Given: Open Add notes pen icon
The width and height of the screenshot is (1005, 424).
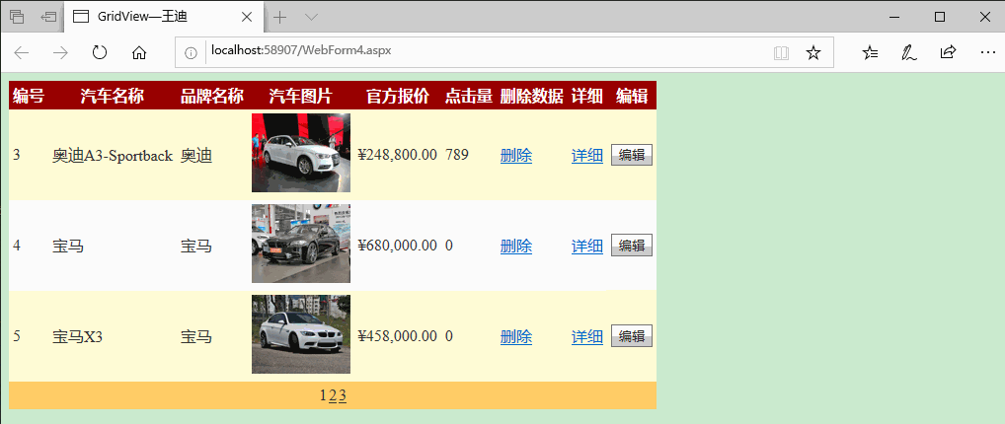Looking at the screenshot, I should tap(909, 52).
